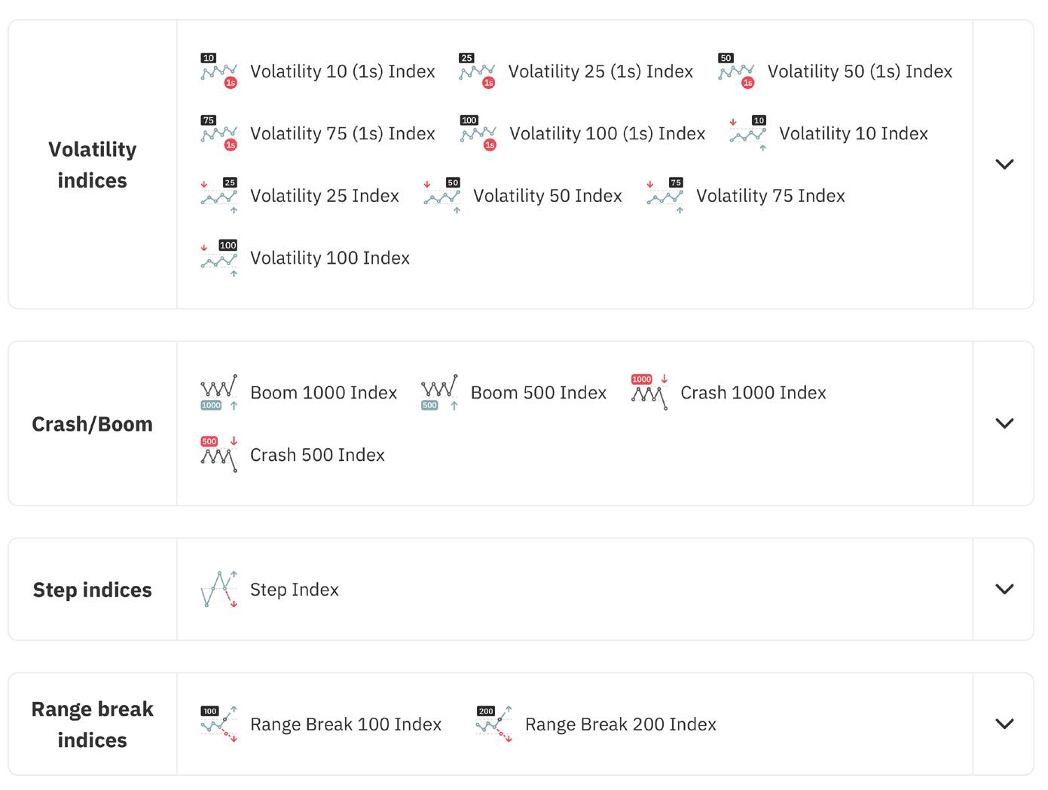
Task: Select 'Volatility 75 (1s) Index' label
Action: click(x=343, y=134)
